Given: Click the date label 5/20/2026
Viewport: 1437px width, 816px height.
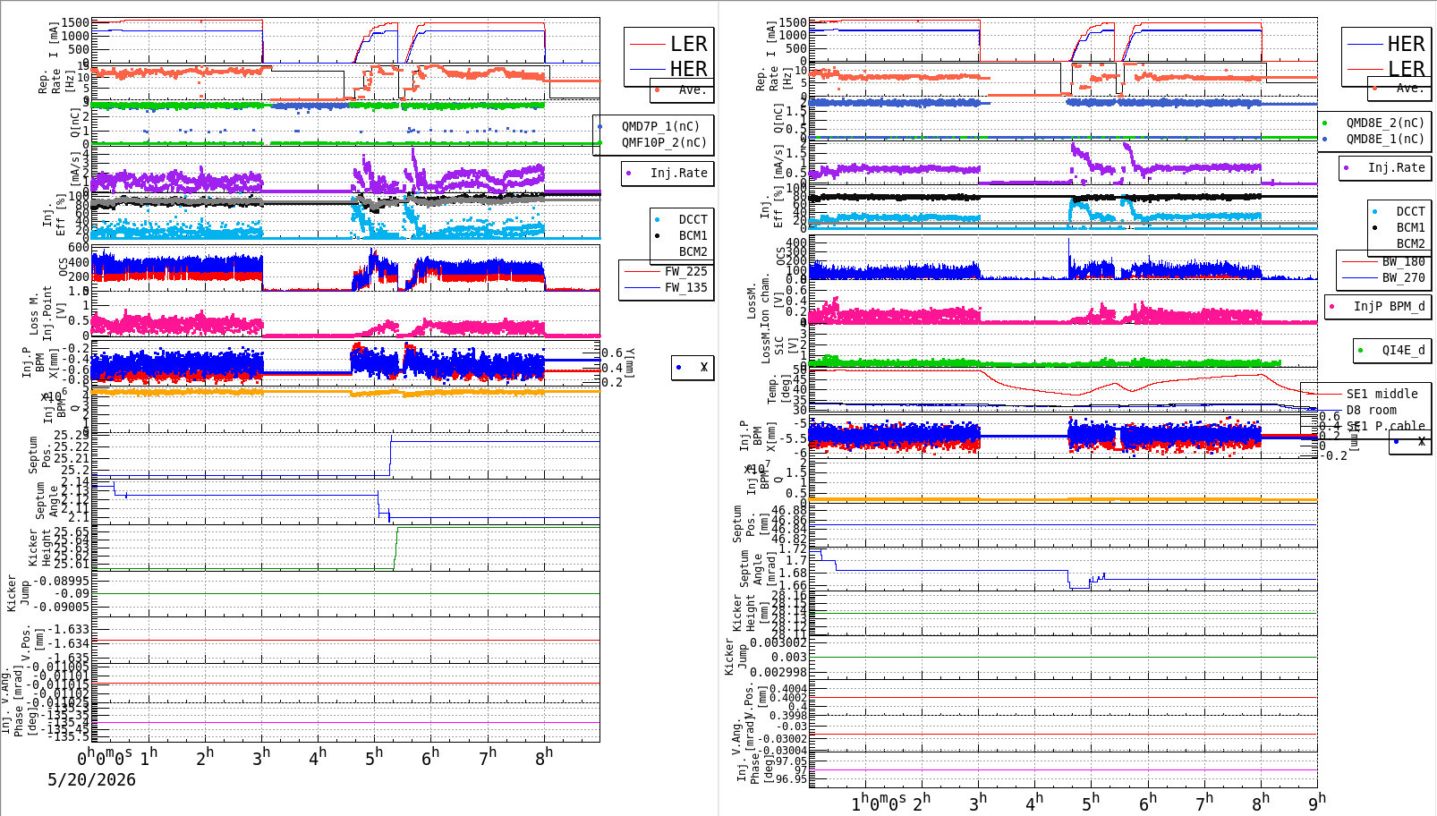Looking at the screenshot, I should (x=91, y=779).
